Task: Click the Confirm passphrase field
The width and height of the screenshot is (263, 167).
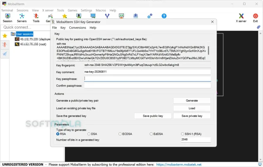Action: click(x=147, y=85)
